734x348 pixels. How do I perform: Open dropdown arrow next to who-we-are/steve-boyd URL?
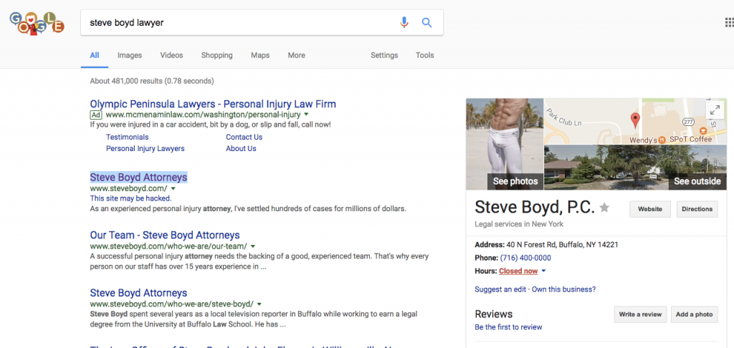pyautogui.click(x=259, y=304)
